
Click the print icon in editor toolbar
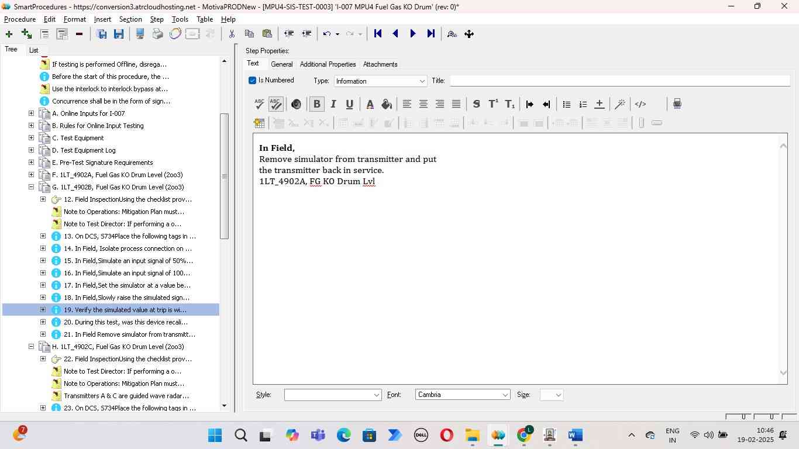[677, 104]
